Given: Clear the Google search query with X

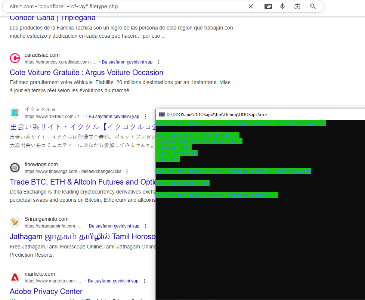Looking at the screenshot, I should 250,6.
